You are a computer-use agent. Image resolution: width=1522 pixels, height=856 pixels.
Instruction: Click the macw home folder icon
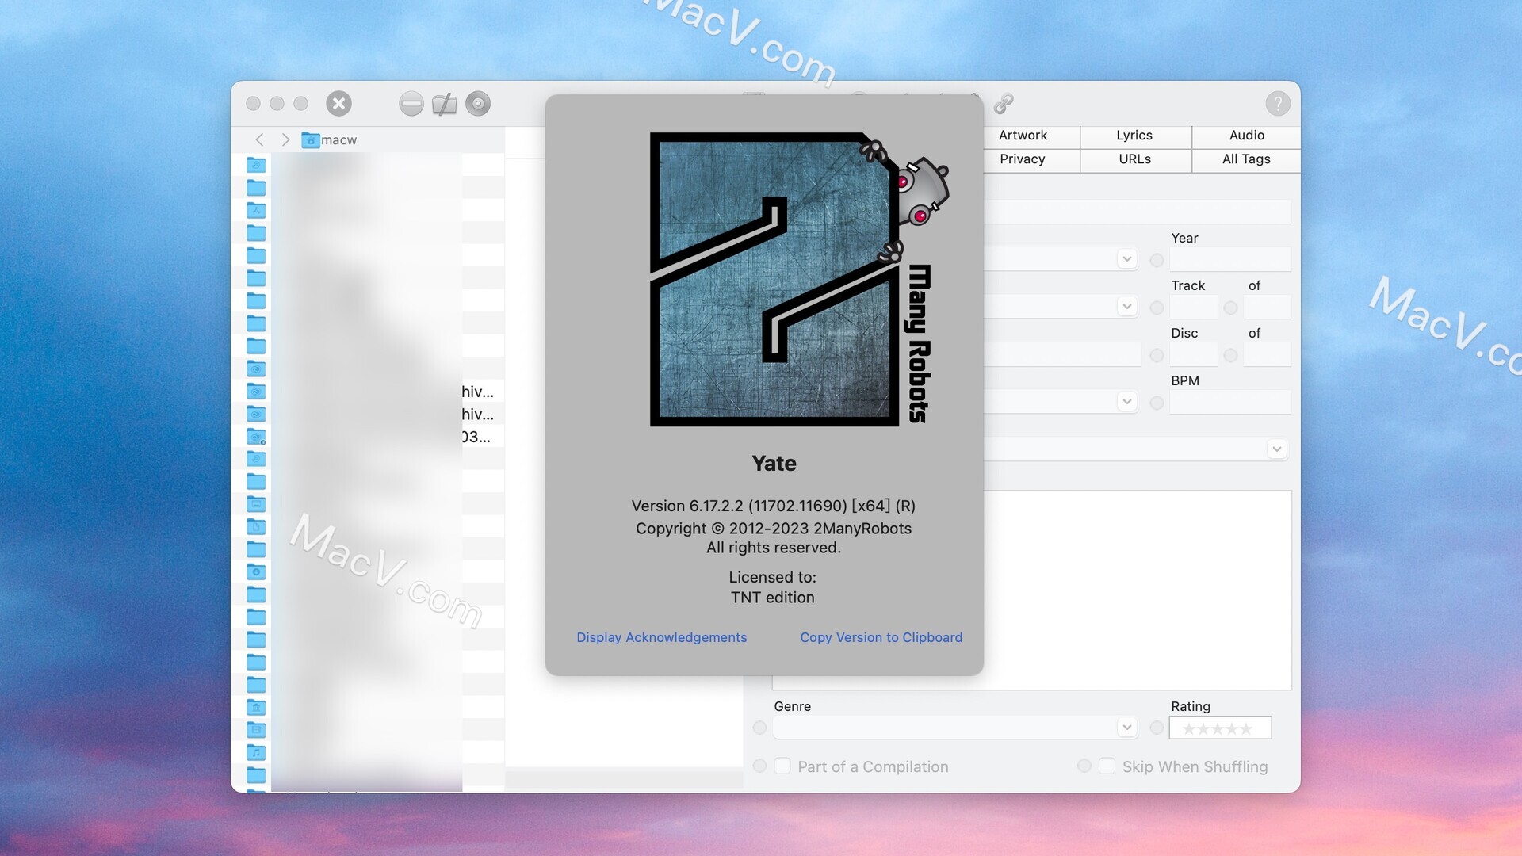click(x=310, y=140)
